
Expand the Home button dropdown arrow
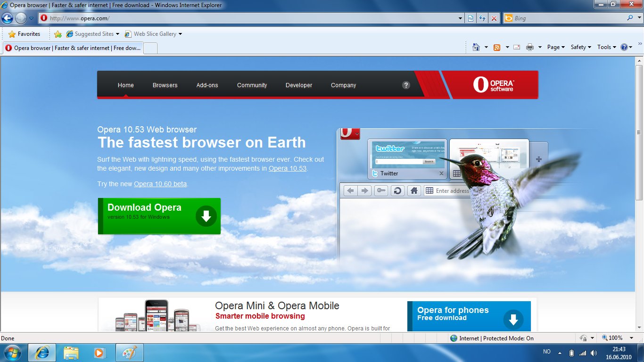[x=486, y=47]
